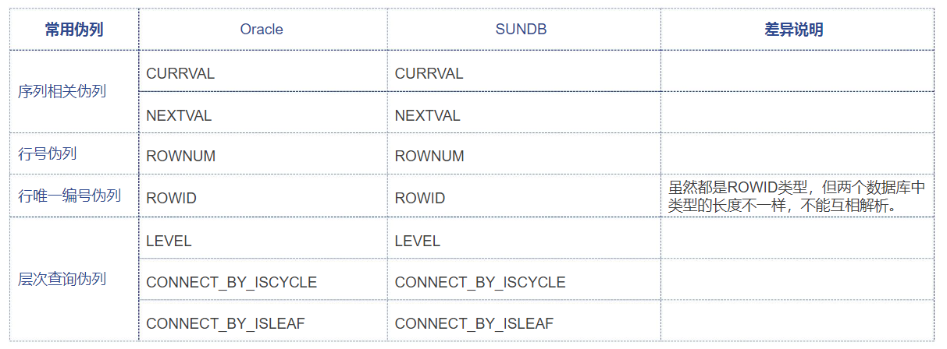Click the 差异说明 column header

click(794, 30)
